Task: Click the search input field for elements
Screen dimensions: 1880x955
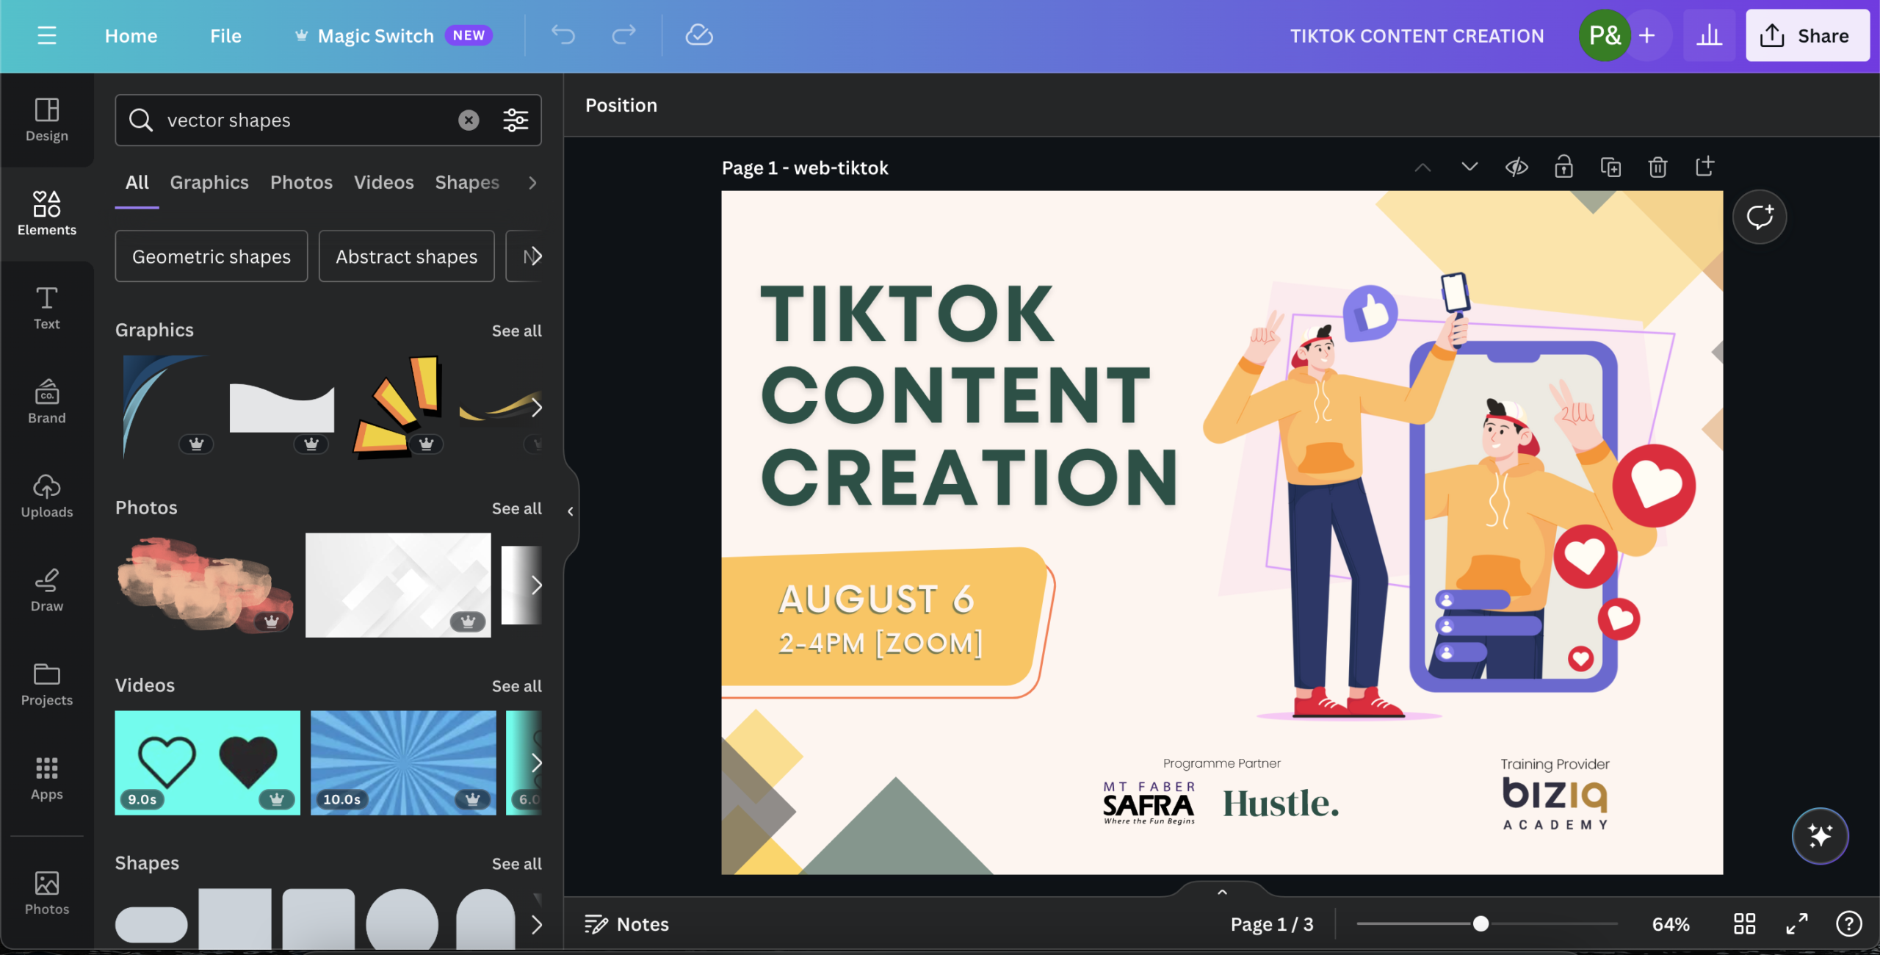Action: (x=301, y=119)
